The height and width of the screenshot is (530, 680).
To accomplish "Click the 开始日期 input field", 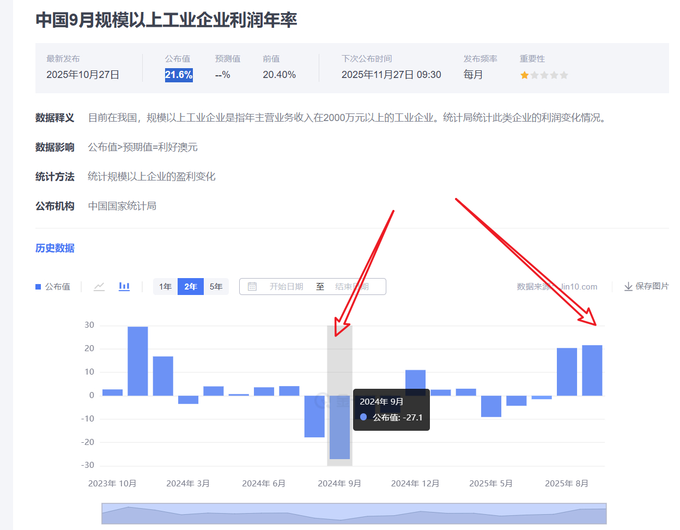I will [286, 286].
